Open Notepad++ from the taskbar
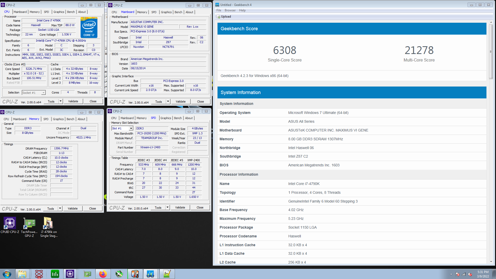The height and width of the screenshot is (279, 496). [x=167, y=274]
